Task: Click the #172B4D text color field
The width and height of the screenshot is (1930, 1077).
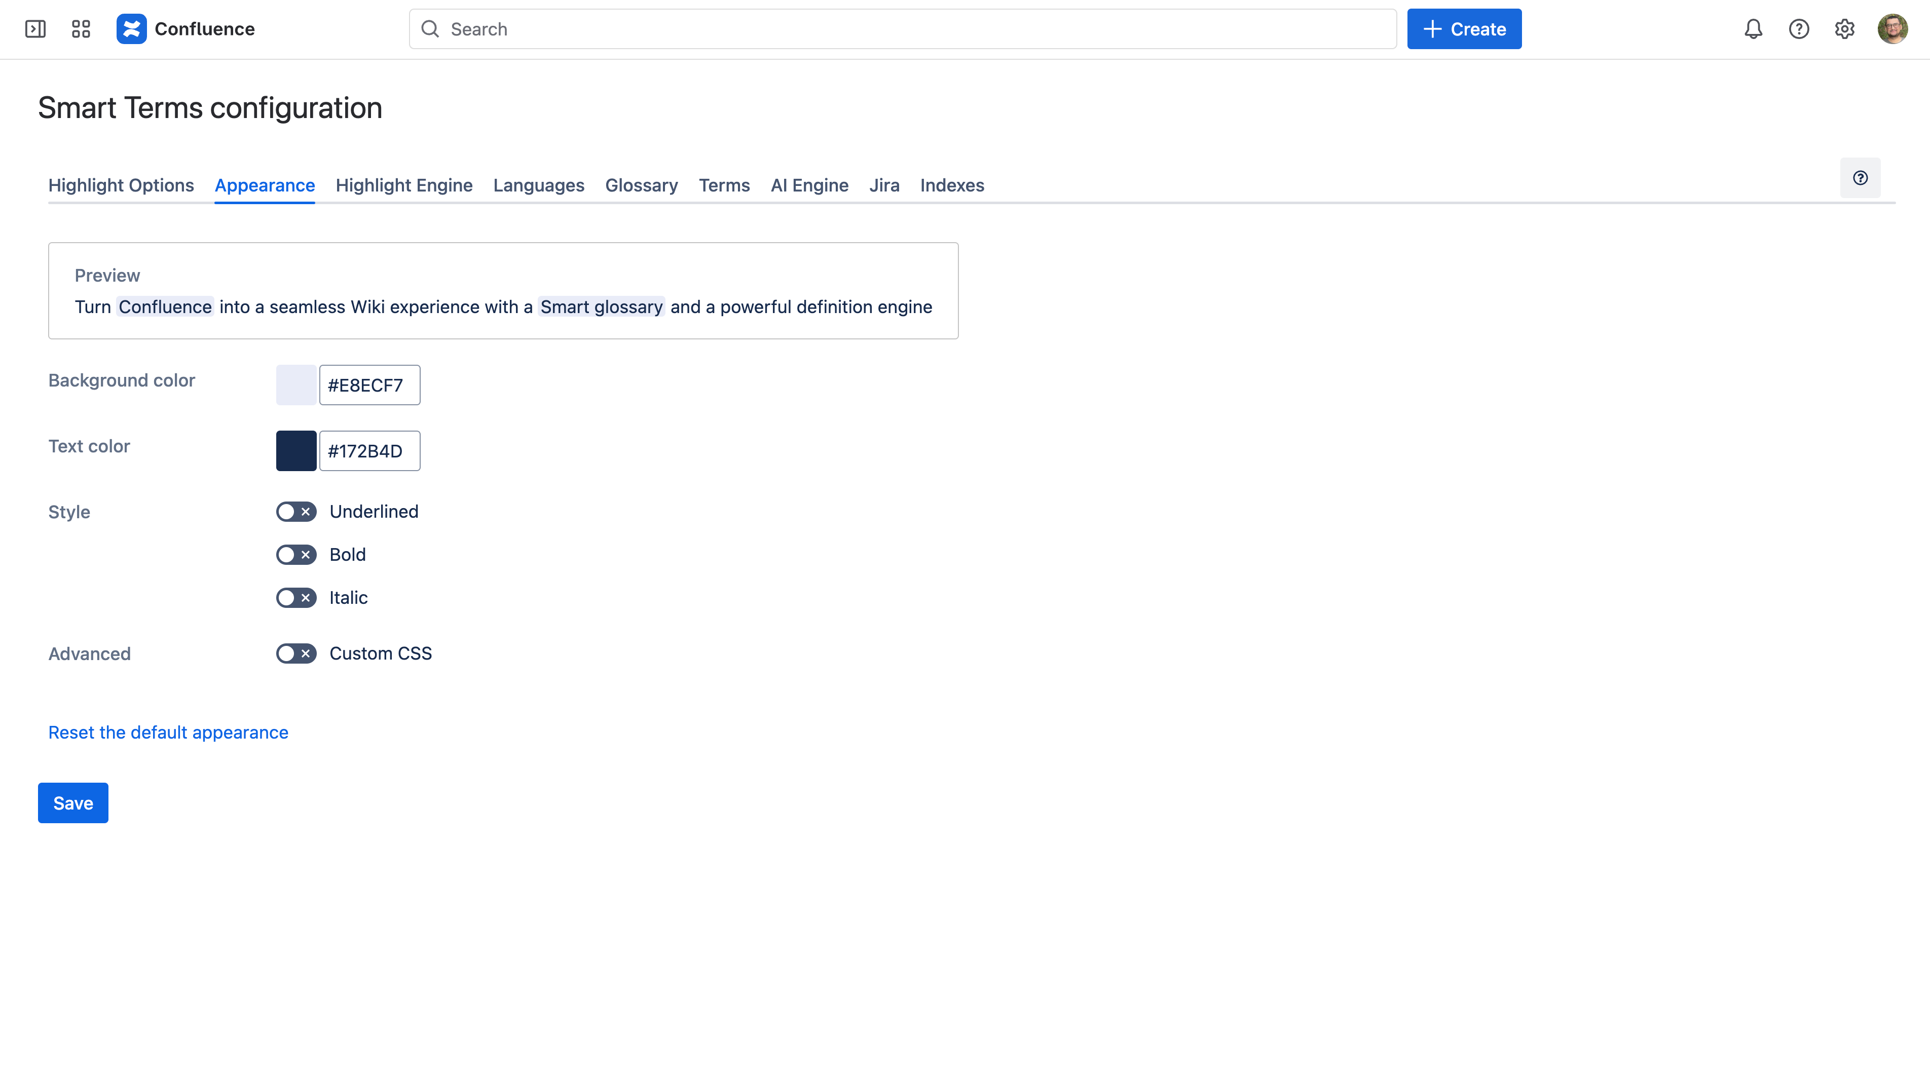Action: [369, 451]
